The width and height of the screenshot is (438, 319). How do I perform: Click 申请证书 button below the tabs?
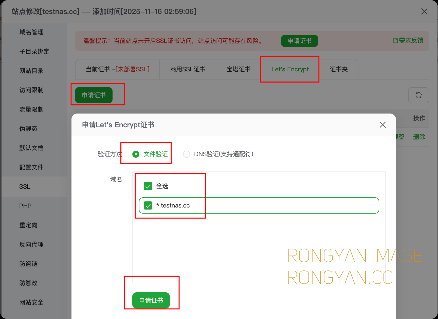[x=94, y=95]
